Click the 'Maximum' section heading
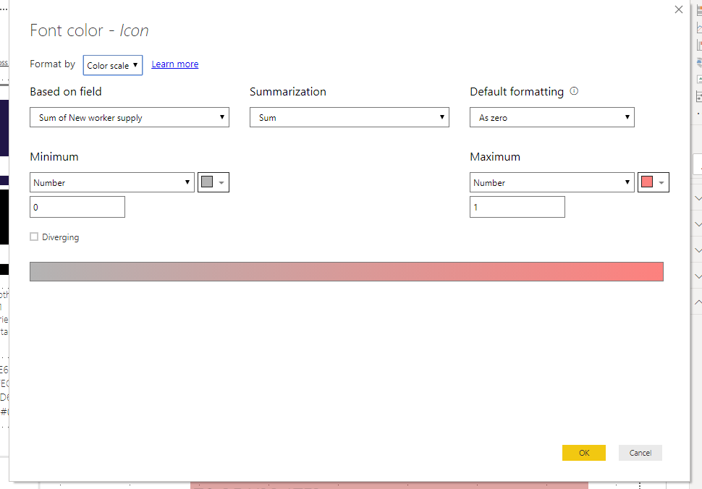702x489 pixels. coord(495,156)
